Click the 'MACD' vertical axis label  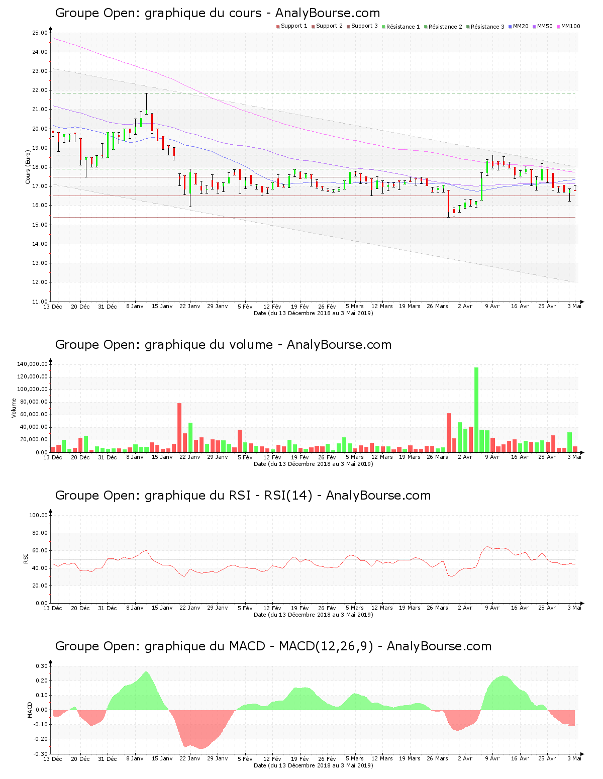coord(30,710)
